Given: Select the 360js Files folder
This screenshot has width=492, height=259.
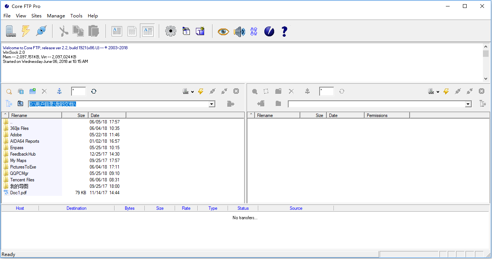Looking at the screenshot, I should click(x=19, y=128).
